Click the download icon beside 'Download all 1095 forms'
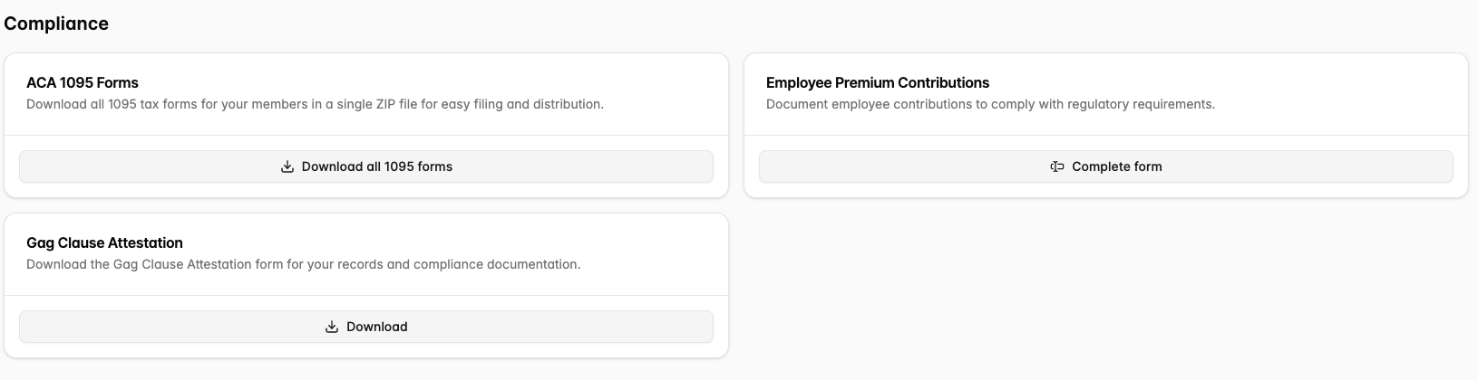The width and height of the screenshot is (1478, 380). [287, 166]
